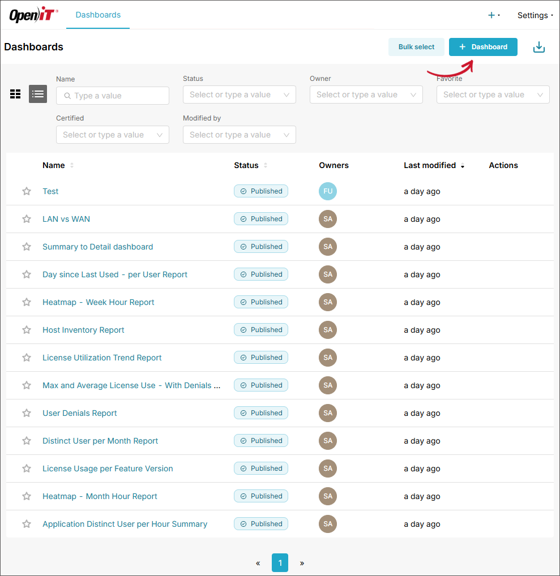Open the Dashboards tab
Screen dimensions: 560x576
pyautogui.click(x=98, y=15)
